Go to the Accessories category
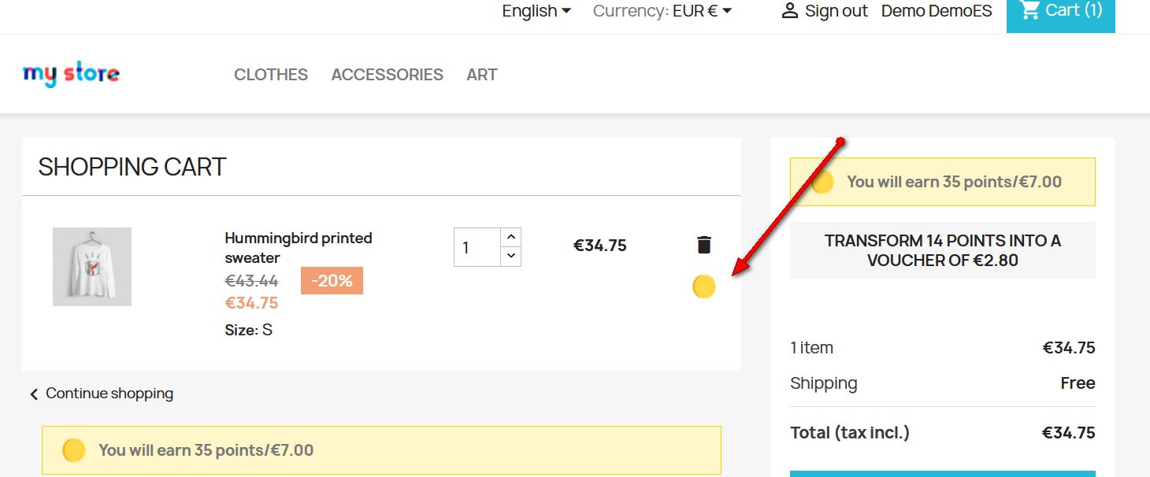The width and height of the screenshot is (1150, 477). coord(388,75)
